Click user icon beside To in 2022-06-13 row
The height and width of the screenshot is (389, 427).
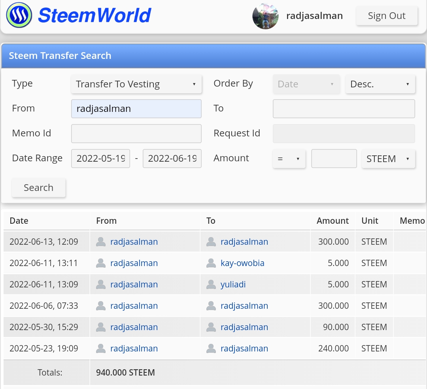pyautogui.click(x=211, y=242)
